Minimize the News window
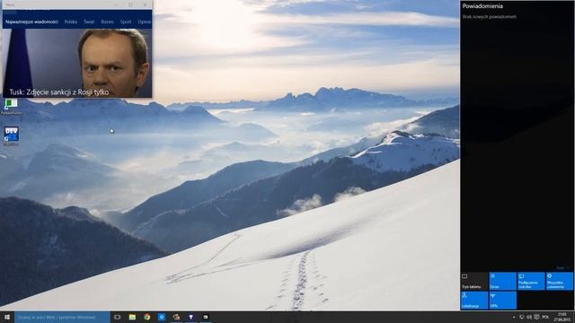 coord(117,4)
